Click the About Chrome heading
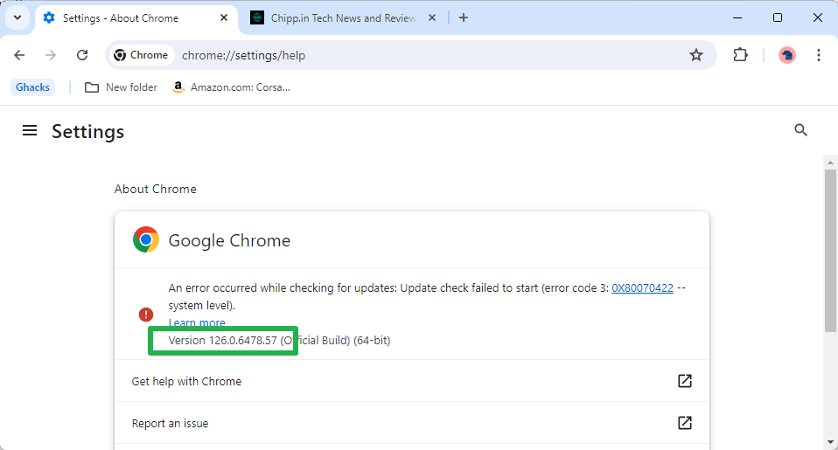This screenshot has height=450, width=838. pos(155,189)
